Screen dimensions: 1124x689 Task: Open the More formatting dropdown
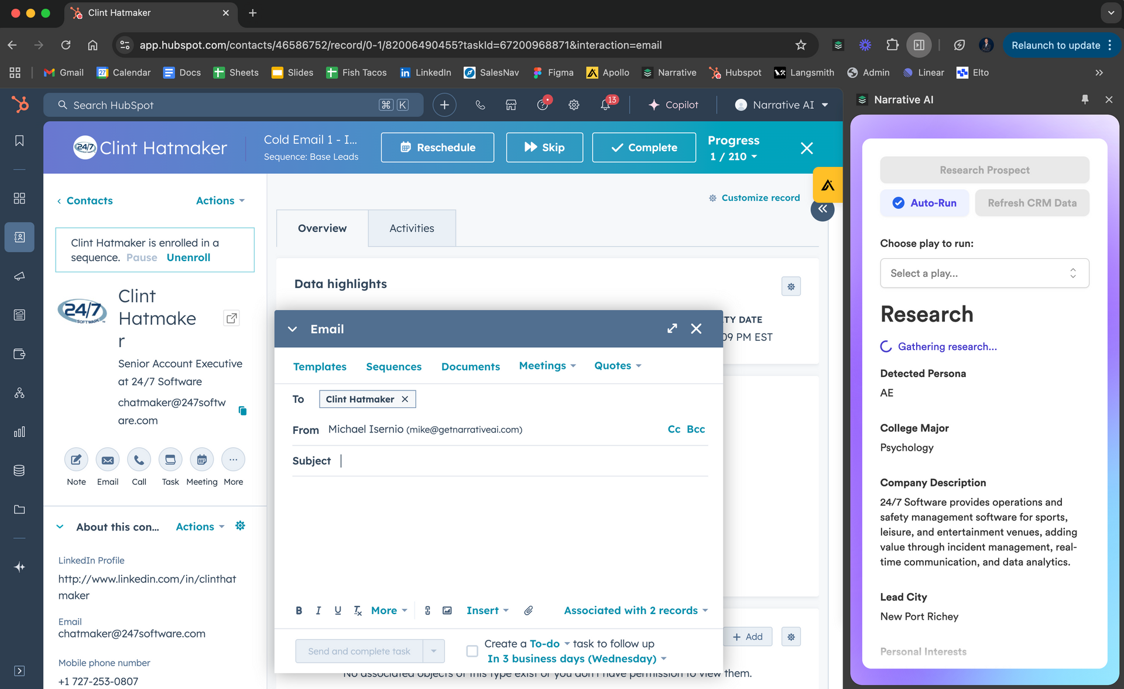(x=389, y=611)
